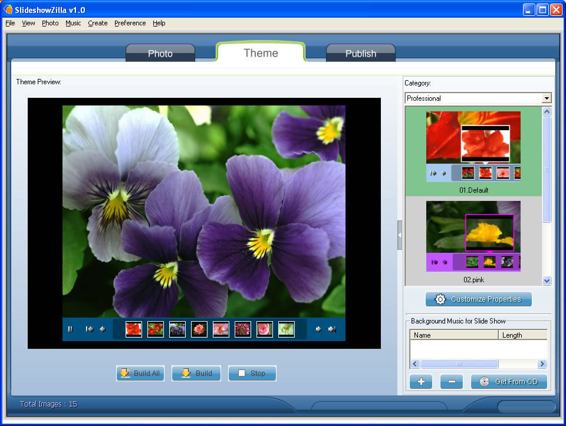Switch to the Publish tab

point(360,54)
